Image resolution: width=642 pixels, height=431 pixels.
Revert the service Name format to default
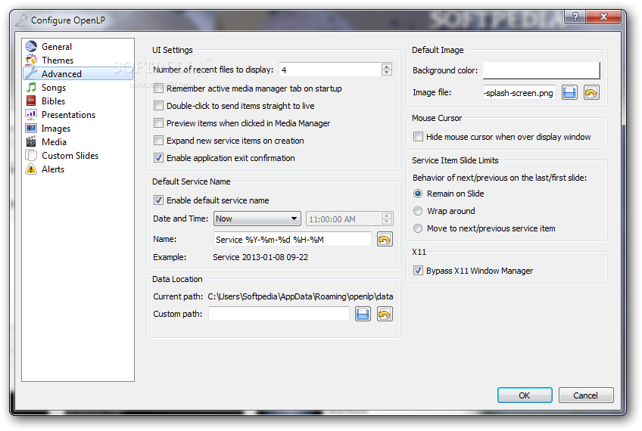385,240
